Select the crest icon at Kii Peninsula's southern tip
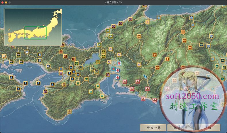227x133 pixels. point(69,111)
